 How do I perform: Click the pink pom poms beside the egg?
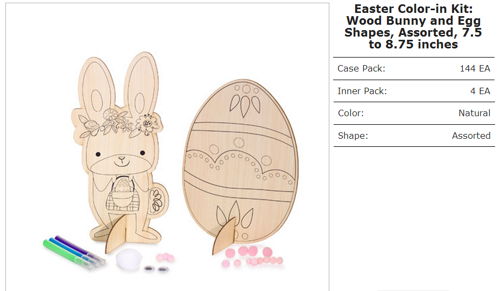coord(252,256)
